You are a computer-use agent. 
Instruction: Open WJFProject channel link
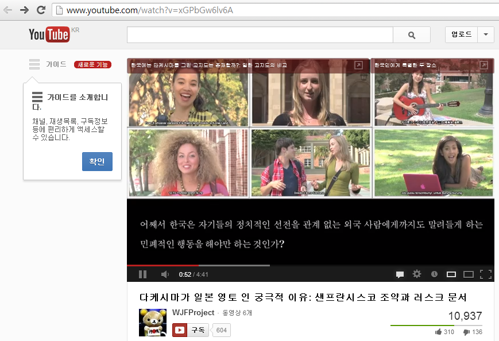(193, 313)
